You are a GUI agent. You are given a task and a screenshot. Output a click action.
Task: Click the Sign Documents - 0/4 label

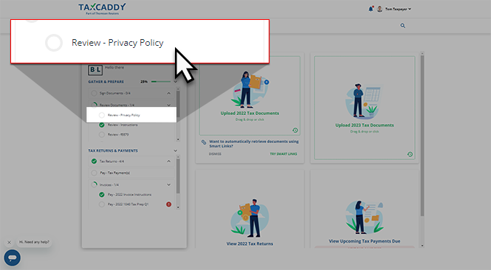tap(115, 93)
